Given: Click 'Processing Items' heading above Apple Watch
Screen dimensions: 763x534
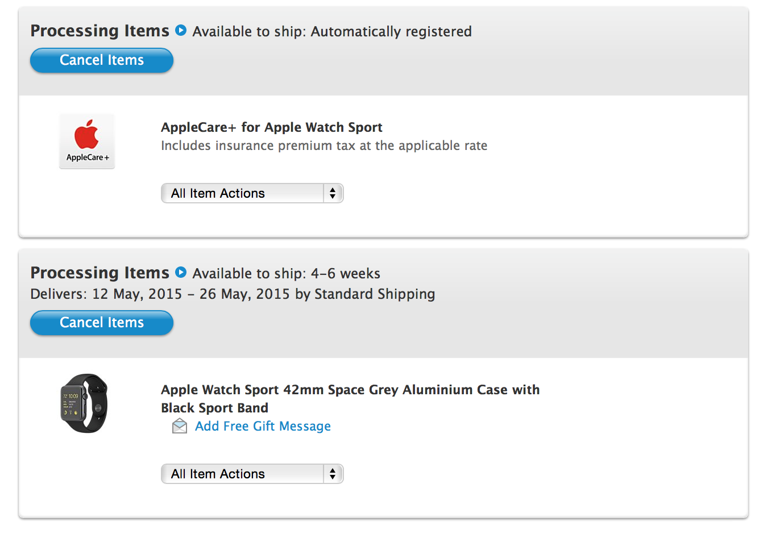Looking at the screenshot, I should tap(100, 273).
